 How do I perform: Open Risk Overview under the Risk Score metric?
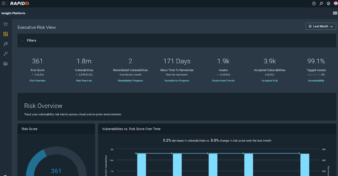(x=37, y=80)
